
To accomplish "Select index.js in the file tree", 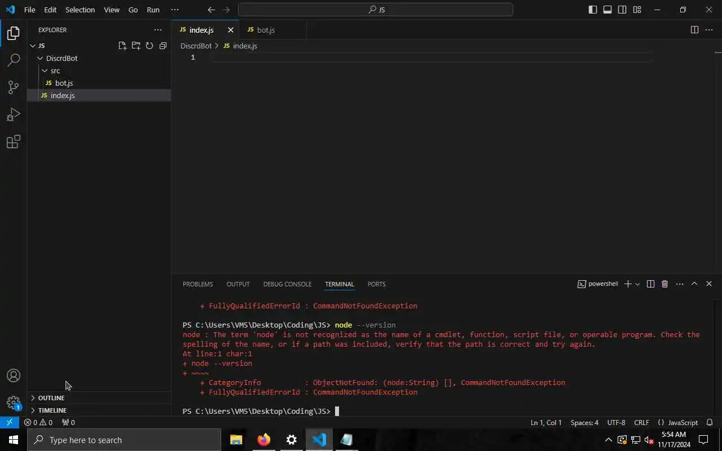I will click(x=99, y=95).
